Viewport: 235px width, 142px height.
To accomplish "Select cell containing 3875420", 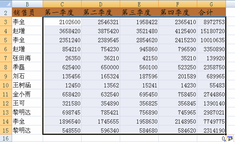I will coord(100,31).
